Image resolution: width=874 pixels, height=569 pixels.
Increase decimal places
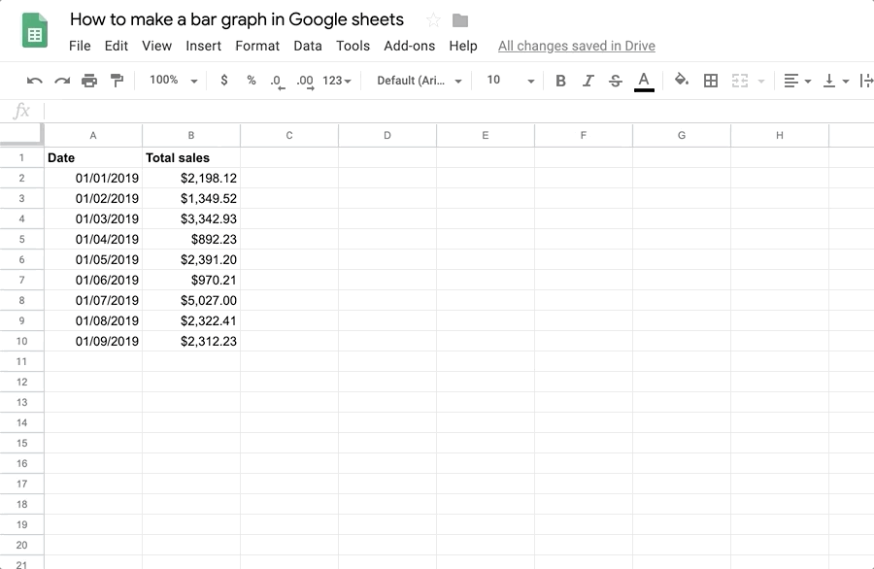click(305, 82)
